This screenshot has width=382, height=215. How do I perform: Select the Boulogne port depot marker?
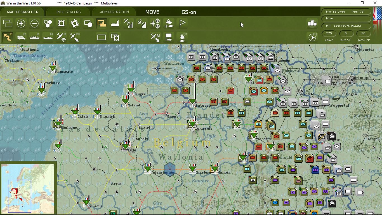pos(58,123)
